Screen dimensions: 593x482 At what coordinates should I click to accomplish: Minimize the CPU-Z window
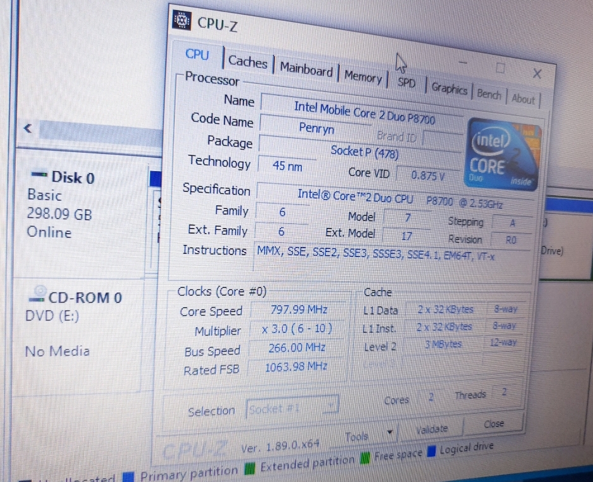click(463, 63)
